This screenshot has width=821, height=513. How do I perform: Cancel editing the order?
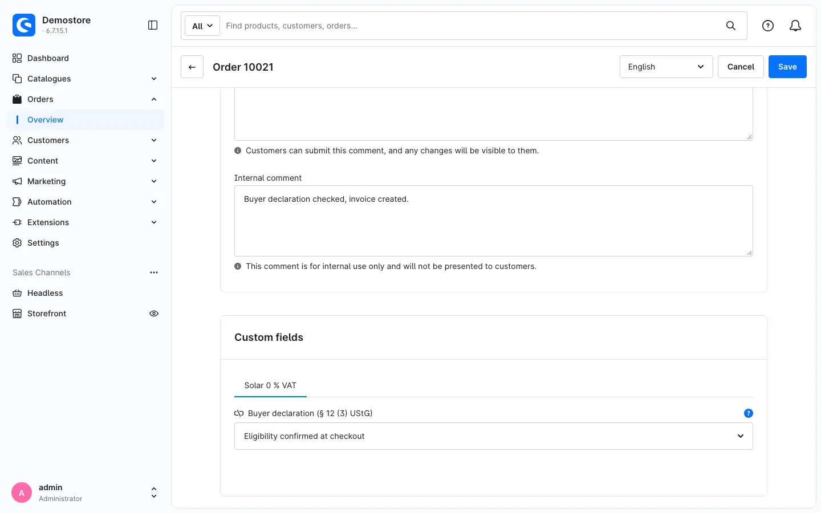click(x=741, y=67)
